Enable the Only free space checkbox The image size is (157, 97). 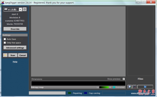click(x=5, y=43)
